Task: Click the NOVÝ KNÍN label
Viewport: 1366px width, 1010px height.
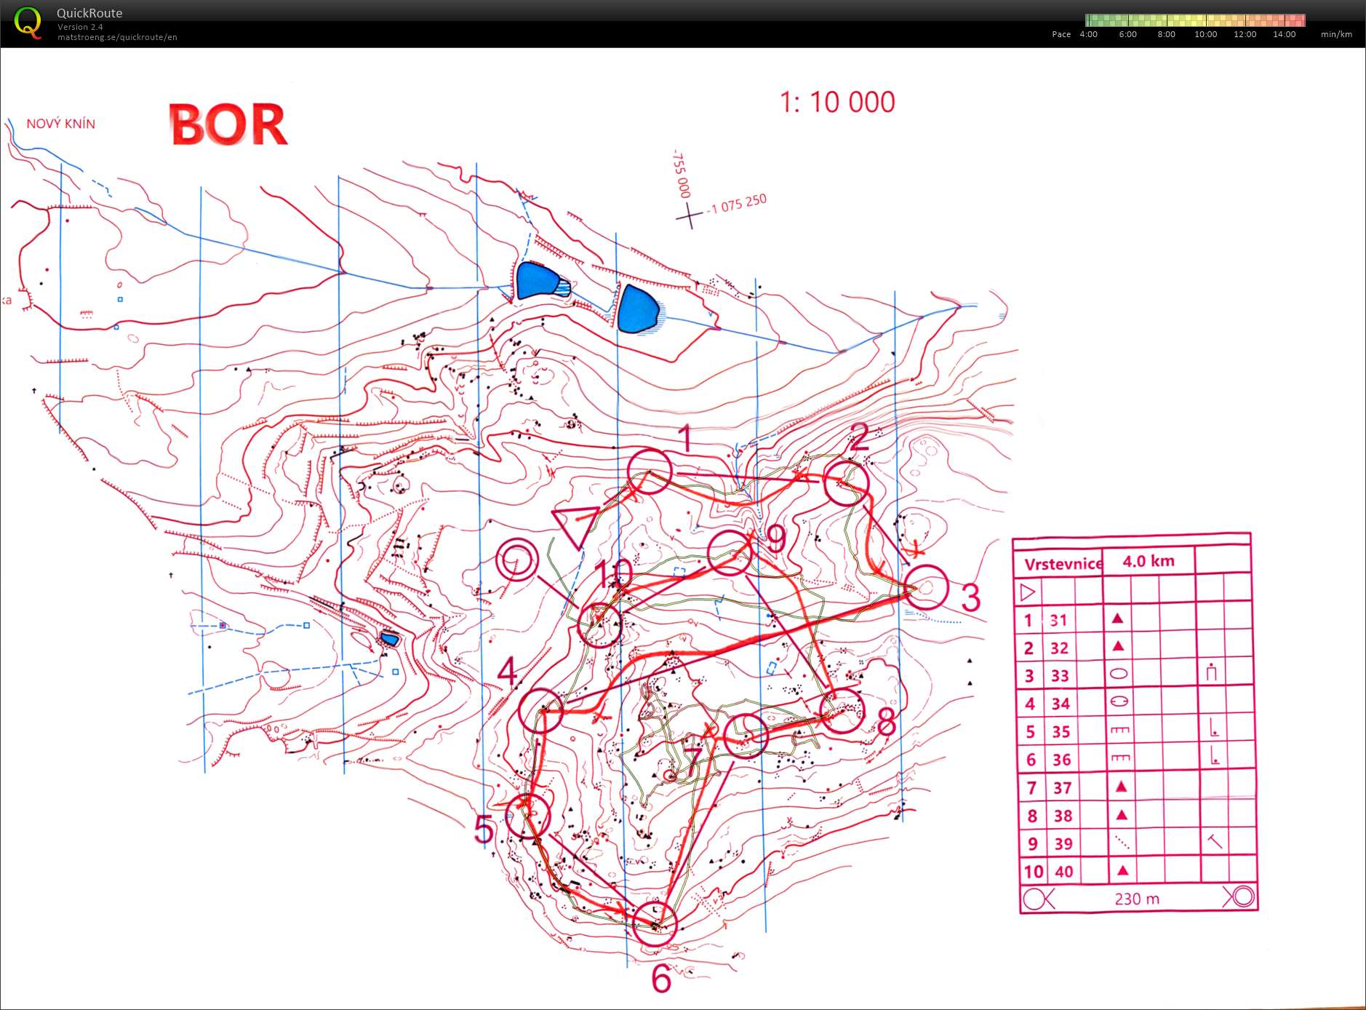Action: (61, 124)
